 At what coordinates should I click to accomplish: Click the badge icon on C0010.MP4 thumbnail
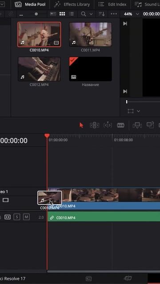[56, 43]
